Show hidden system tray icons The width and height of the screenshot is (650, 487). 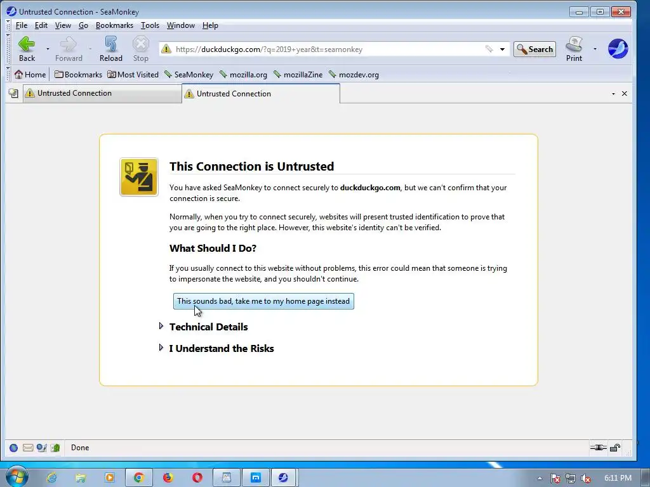[x=540, y=478]
